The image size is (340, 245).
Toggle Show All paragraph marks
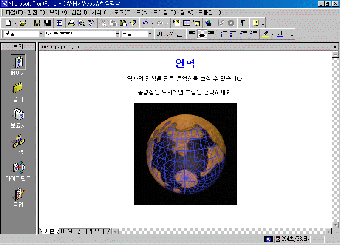pyautogui.click(x=243, y=23)
